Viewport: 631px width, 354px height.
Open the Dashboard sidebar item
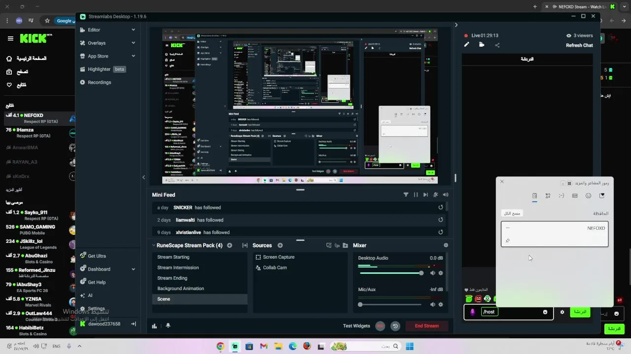point(99,269)
